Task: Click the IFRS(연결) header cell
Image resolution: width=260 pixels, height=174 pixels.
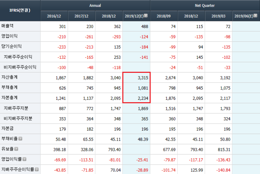Action: click(20, 10)
